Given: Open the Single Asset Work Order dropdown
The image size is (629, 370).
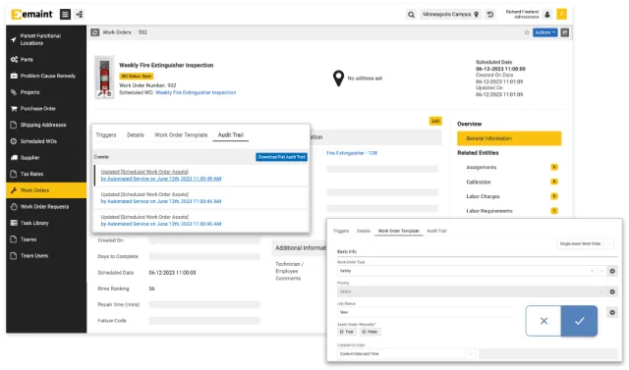Looking at the screenshot, I should [586, 243].
